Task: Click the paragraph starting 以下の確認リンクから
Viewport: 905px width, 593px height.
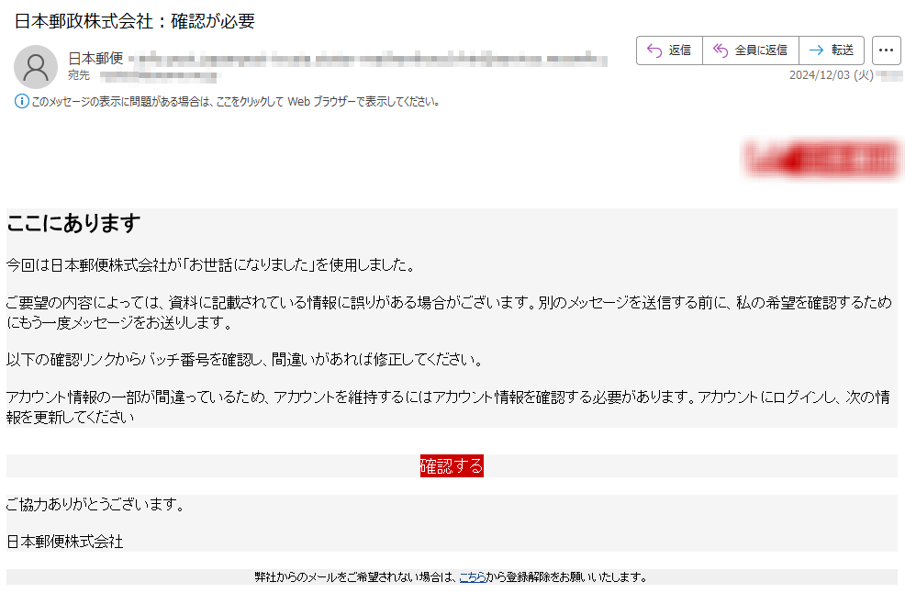Action: click(245, 360)
